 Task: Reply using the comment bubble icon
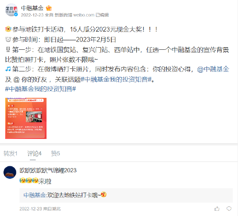(229, 209)
